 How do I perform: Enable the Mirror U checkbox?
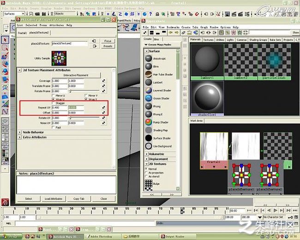tap(54, 96)
